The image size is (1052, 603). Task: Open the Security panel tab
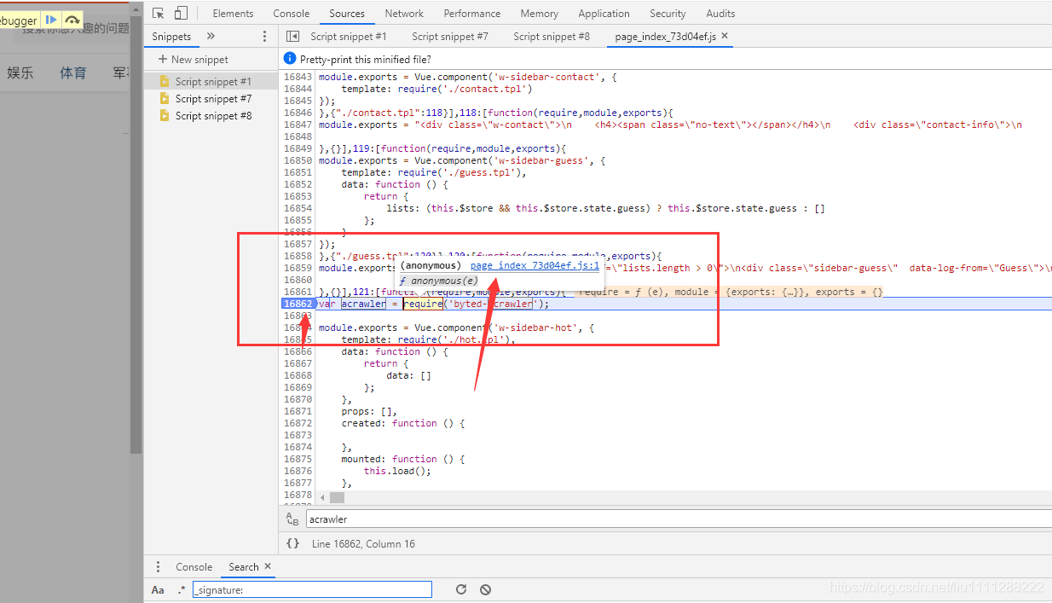point(668,14)
